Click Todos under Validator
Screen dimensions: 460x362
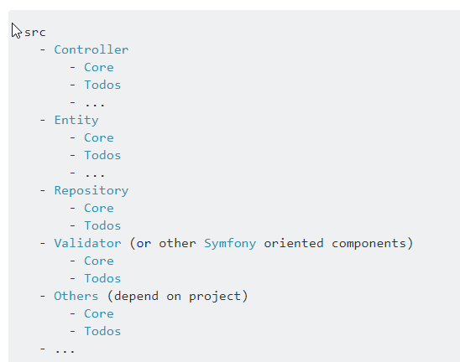102,278
